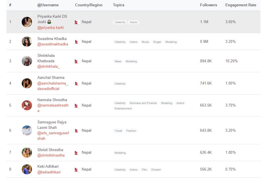Click the Country/Region column header
261x180 pixels.
(x=89, y=5)
